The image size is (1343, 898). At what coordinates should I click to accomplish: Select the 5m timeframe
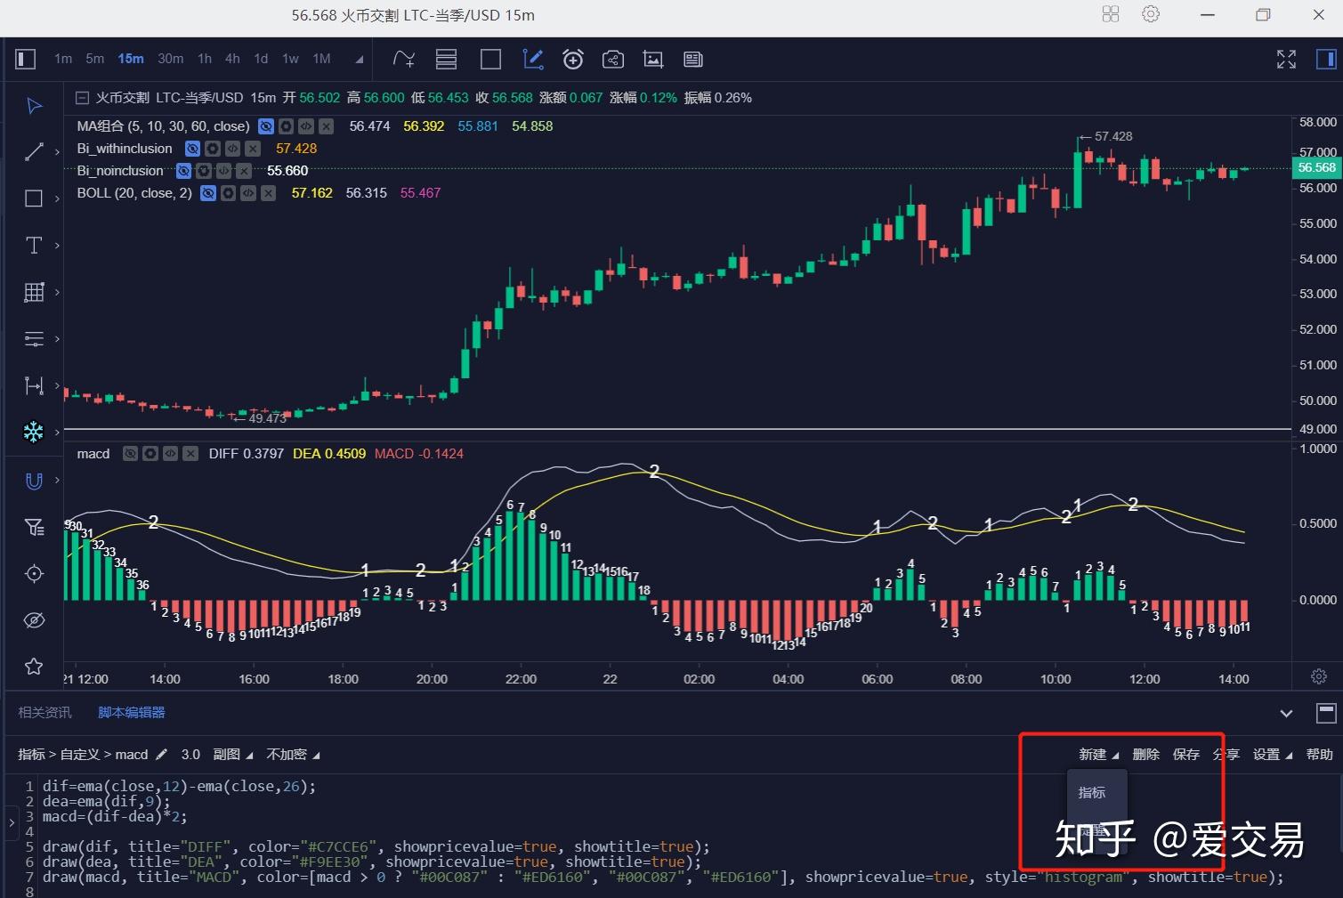click(95, 59)
